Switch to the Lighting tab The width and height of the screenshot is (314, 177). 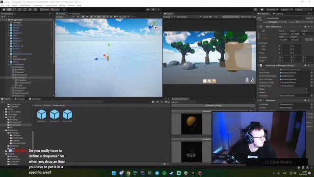click(x=278, y=14)
